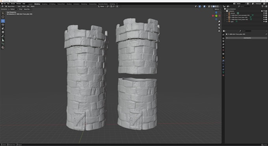This screenshot has width=268, height=146.
Task: Open the Render menu
Action: point(13,4)
